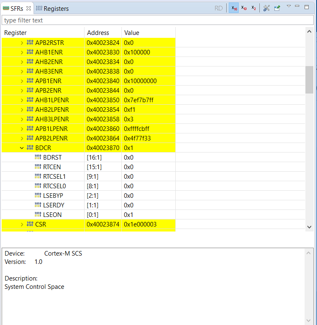Click the LSERDY bitfield icon
Image resolution: width=317 pixels, height=325 pixels.
tap(38, 205)
